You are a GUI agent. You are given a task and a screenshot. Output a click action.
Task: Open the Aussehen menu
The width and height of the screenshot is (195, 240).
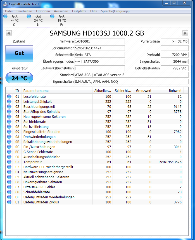[x=61, y=11]
